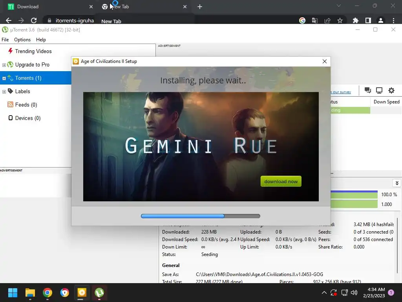Collapse the uTorrent detail pane chevrons
The width and height of the screenshot is (402, 302).
[397, 183]
